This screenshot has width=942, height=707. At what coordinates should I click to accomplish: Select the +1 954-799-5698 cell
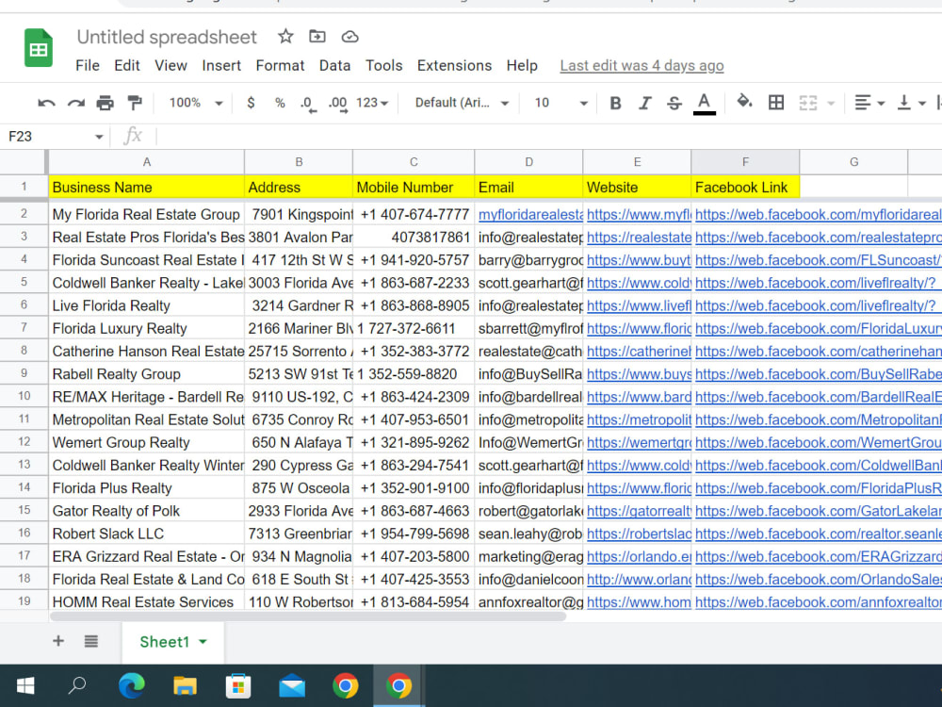414,534
